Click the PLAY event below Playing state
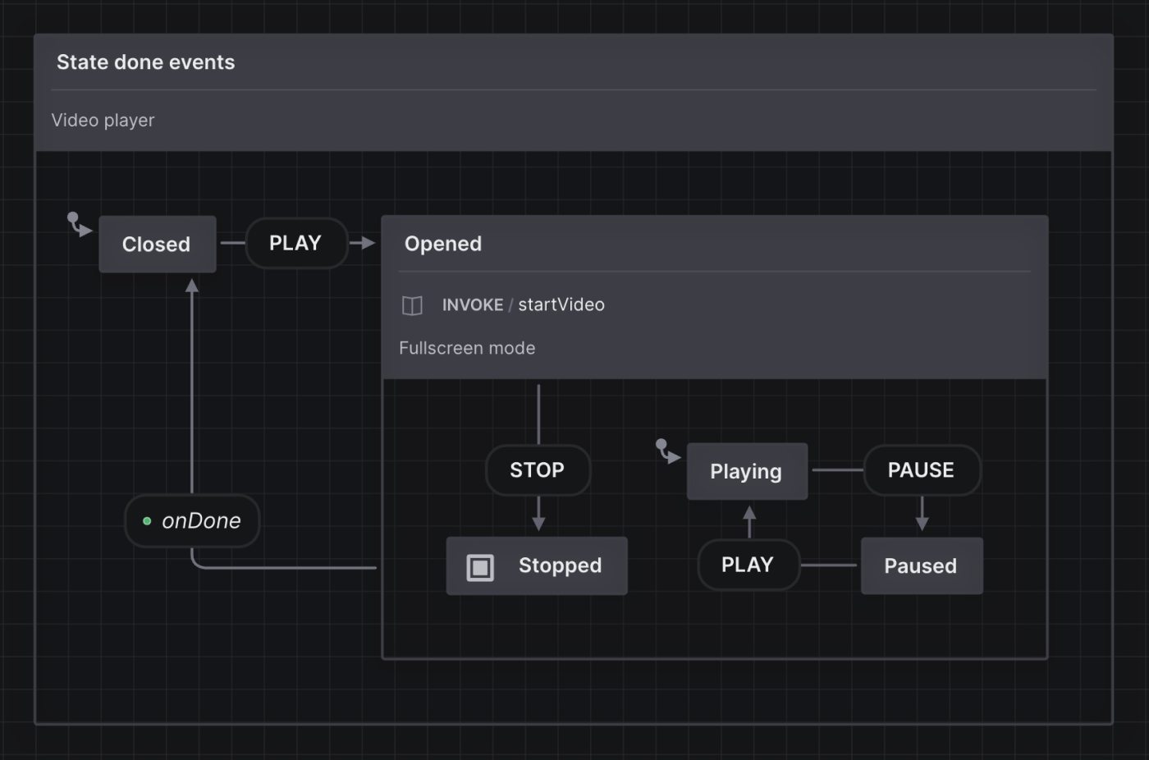Viewport: 1149px width, 760px height. coord(748,565)
